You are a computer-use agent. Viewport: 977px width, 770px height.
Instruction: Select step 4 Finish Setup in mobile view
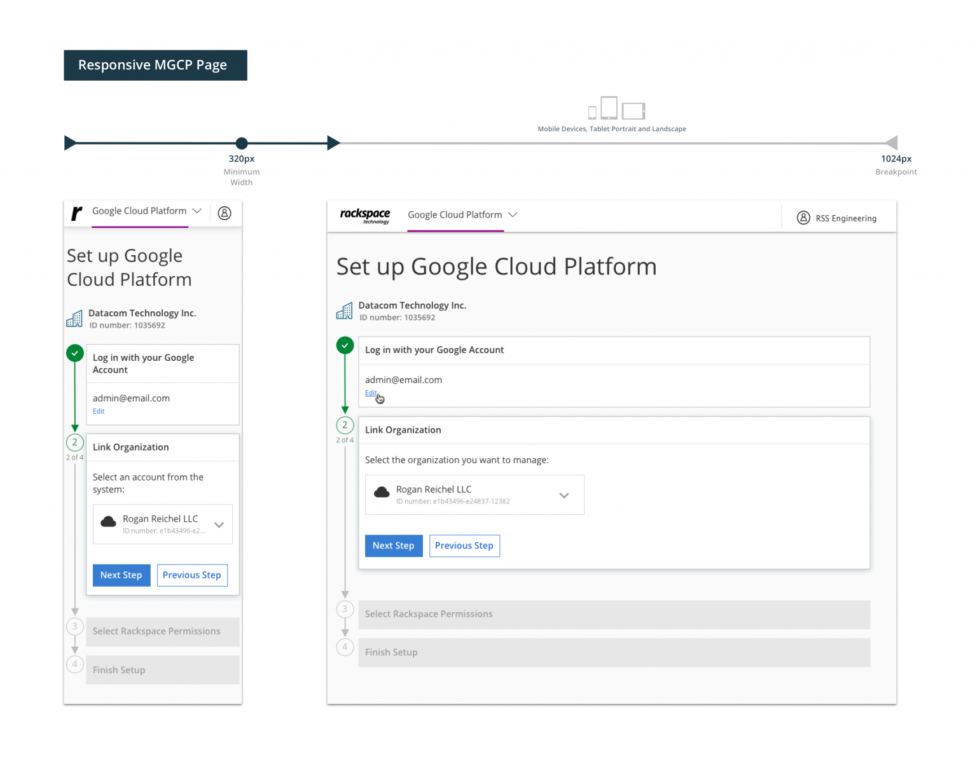coord(162,670)
